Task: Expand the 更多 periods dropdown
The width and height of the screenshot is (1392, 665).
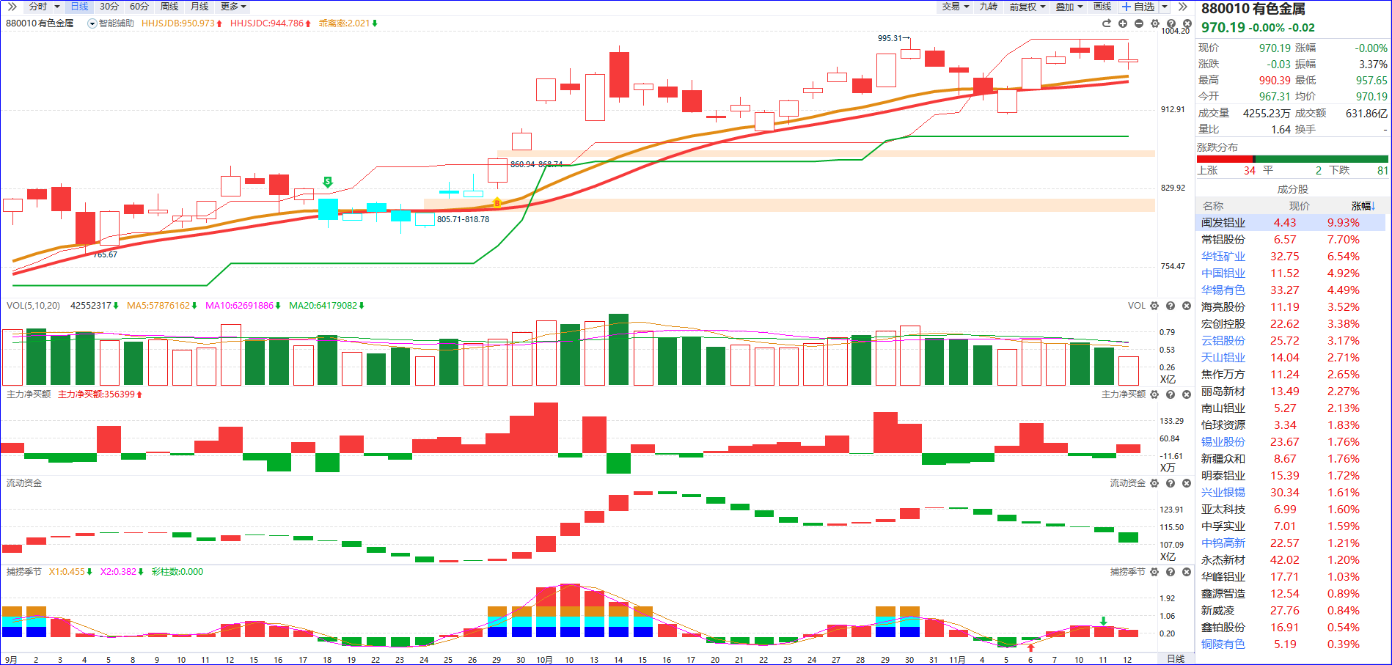Action: tap(233, 7)
